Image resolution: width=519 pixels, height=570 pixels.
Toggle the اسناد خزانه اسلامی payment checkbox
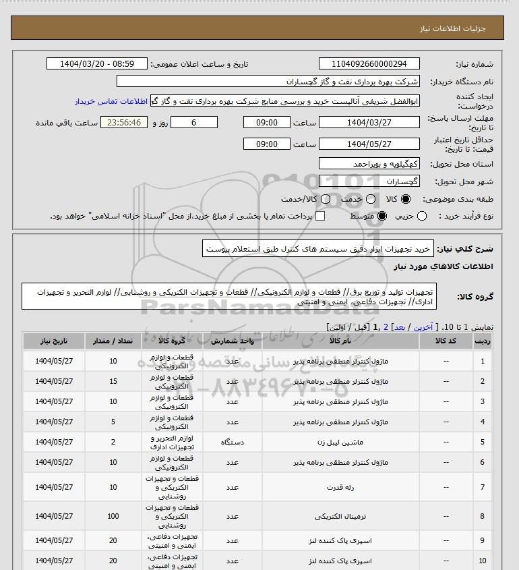click(x=320, y=216)
